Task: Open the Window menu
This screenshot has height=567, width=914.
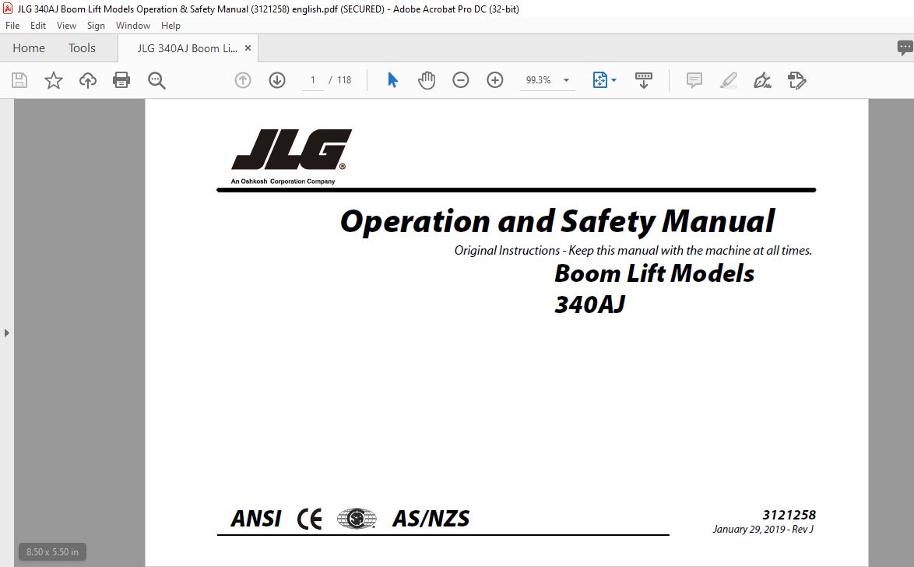Action: [x=133, y=26]
